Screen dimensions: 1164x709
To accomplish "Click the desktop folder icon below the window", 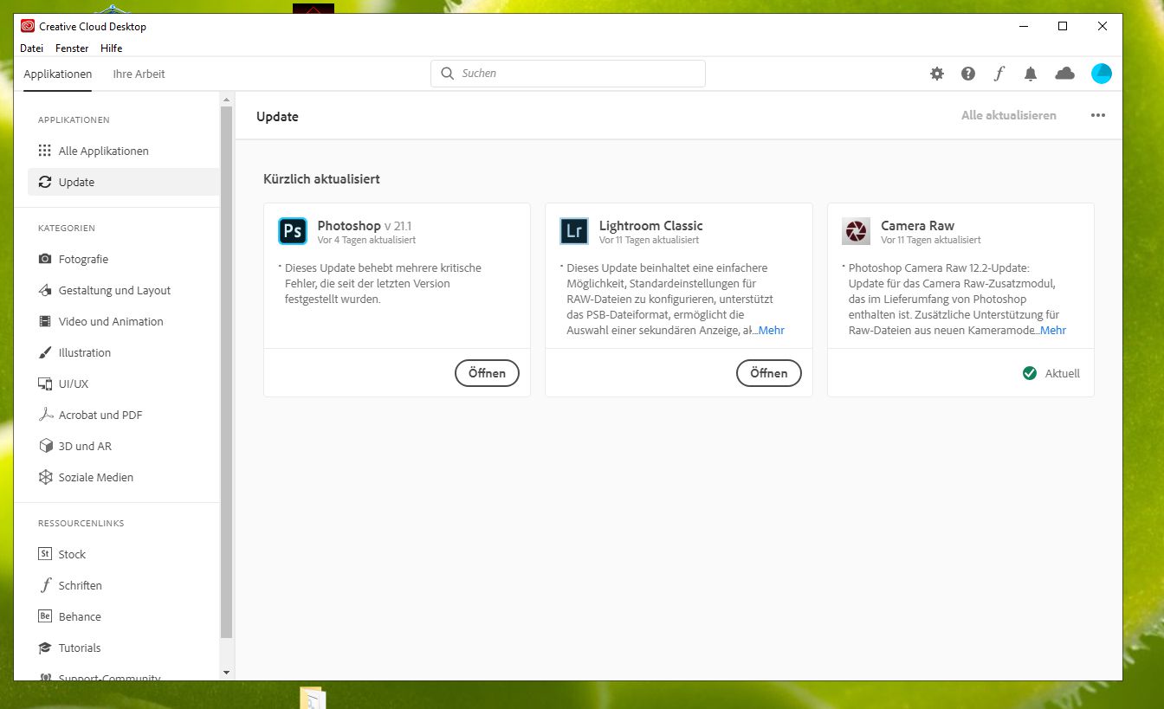I will click(313, 697).
